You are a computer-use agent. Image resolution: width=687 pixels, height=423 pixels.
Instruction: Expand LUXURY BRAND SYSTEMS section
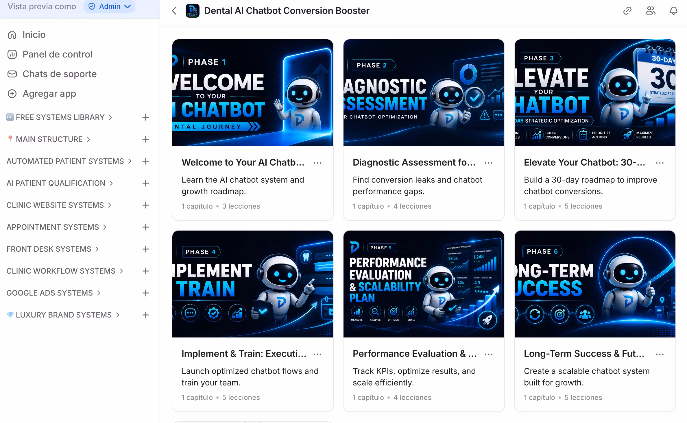pyautogui.click(x=63, y=315)
